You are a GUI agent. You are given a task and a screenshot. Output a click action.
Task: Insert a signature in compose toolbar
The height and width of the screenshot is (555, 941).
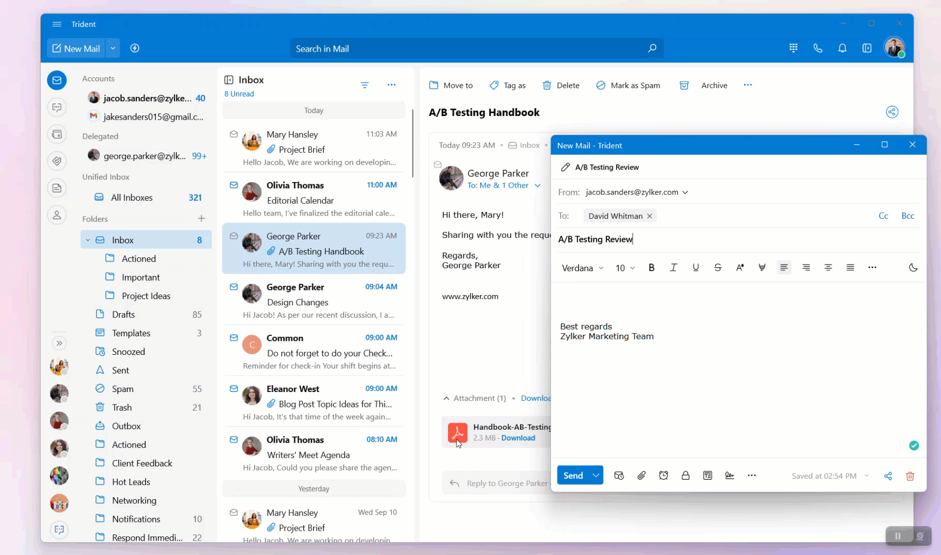pos(729,476)
